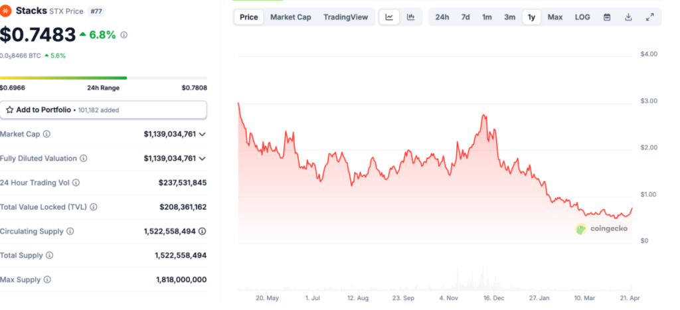
Task: Click the price line peak near 16. Dec
Action: pyautogui.click(x=484, y=116)
